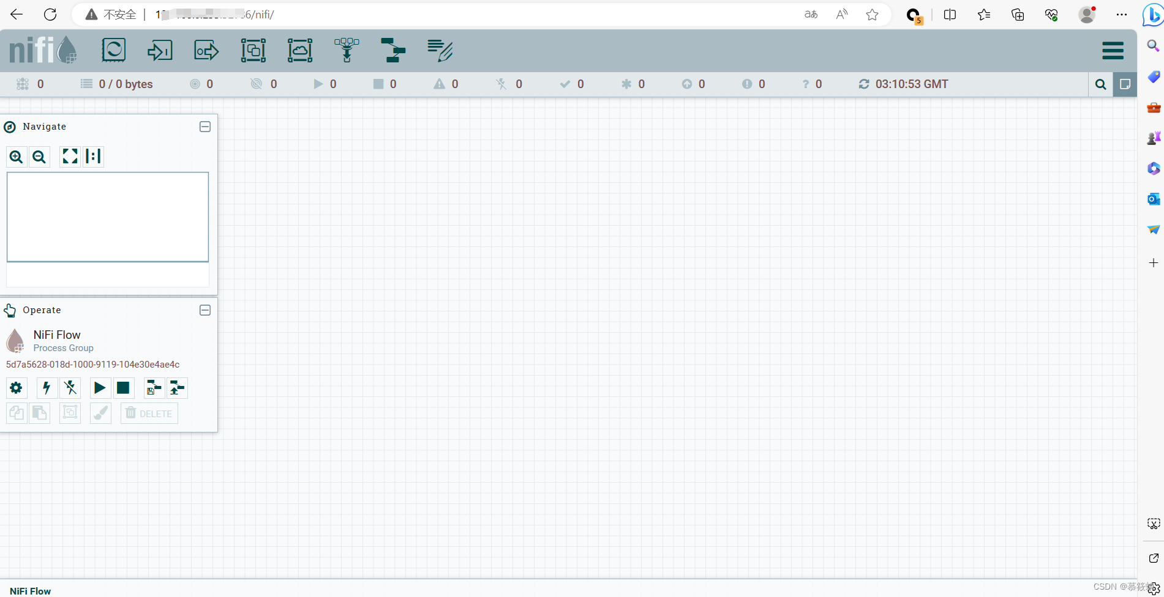This screenshot has height=597, width=1164.
Task: Click the nifi logo
Action: 43,50
